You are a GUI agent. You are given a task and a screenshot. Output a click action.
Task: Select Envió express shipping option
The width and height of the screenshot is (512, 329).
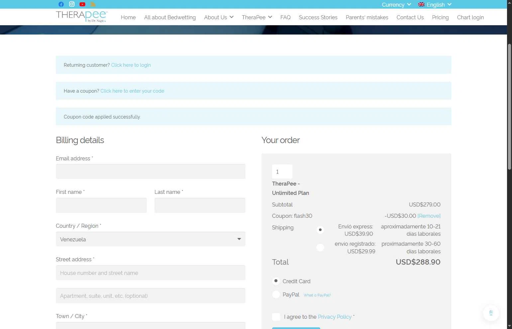coord(320,230)
